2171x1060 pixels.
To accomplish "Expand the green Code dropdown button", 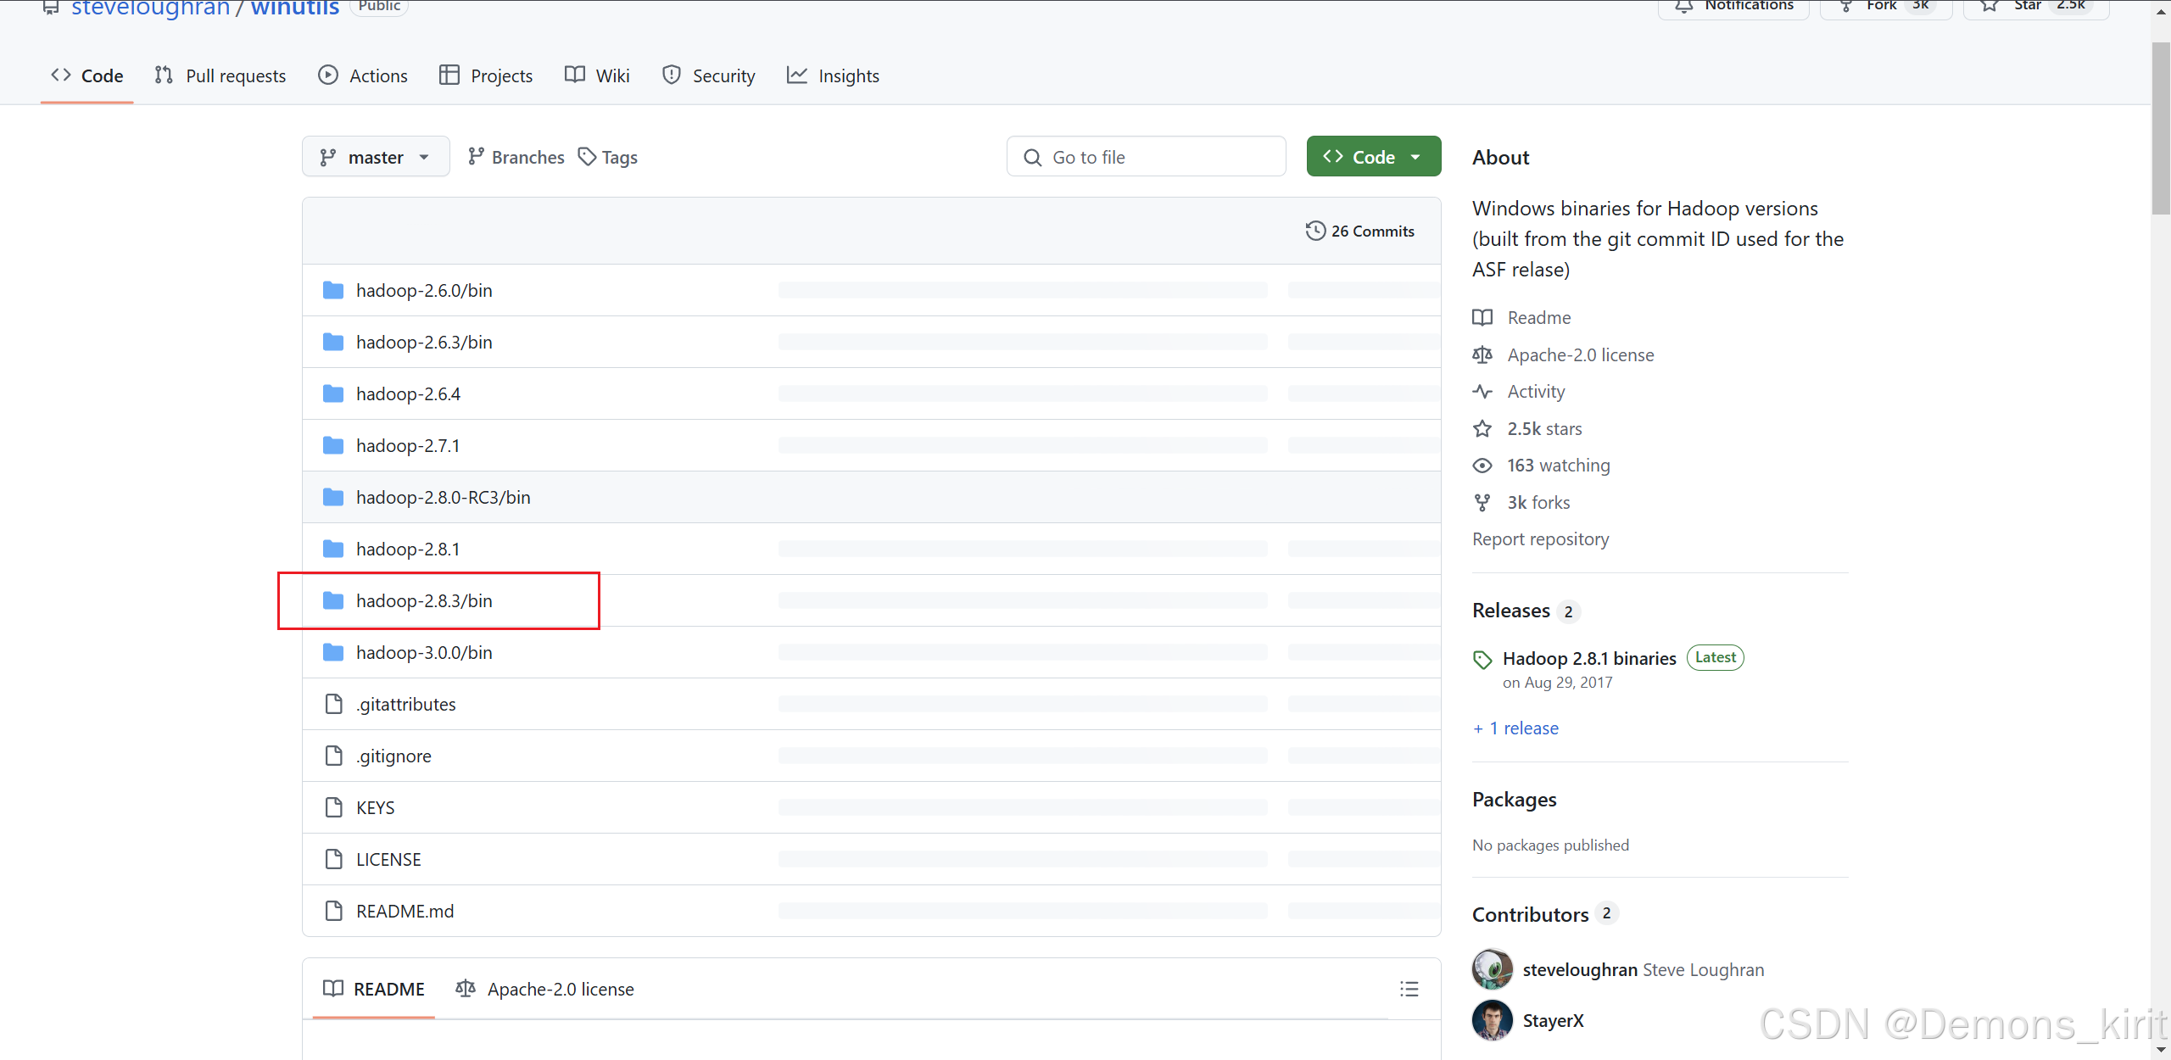I will point(1373,158).
